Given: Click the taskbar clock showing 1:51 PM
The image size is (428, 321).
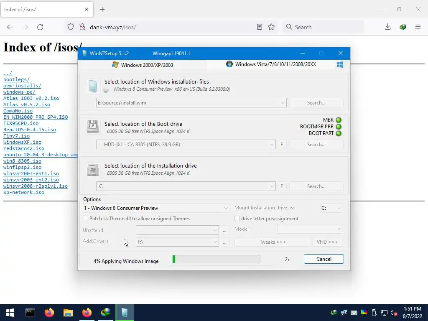Looking at the screenshot, I should pos(412,313).
